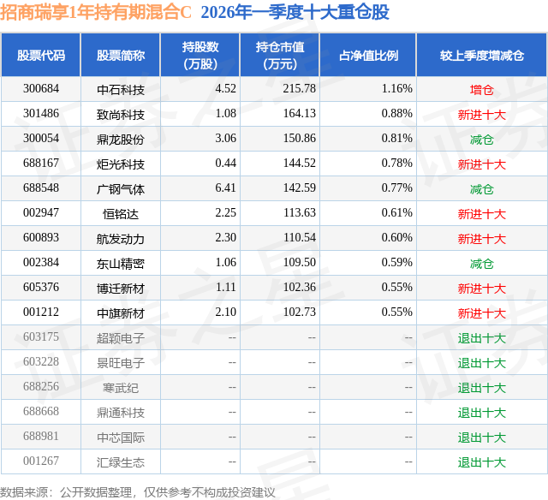Select the 东山精密 row name
Screen dimensions: 548x500
coord(121,264)
